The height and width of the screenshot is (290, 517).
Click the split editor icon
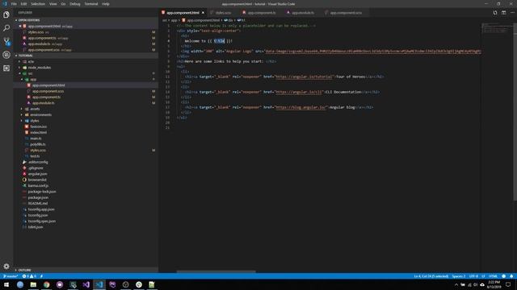(503, 13)
